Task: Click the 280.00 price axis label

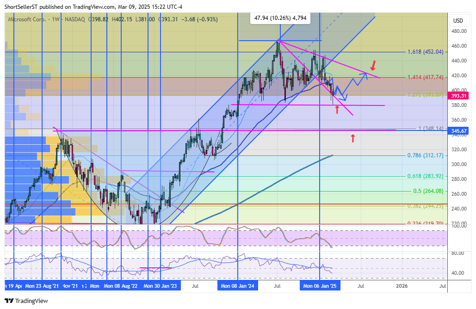Action: (459, 179)
